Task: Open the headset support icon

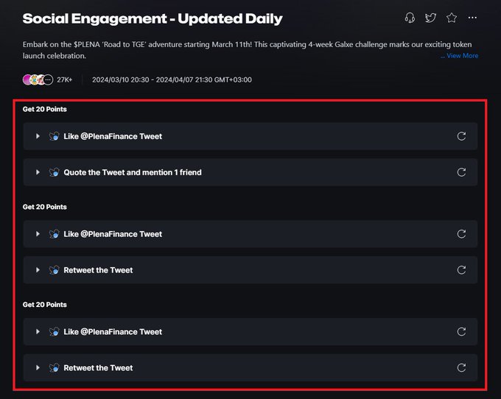Action: coord(410,18)
